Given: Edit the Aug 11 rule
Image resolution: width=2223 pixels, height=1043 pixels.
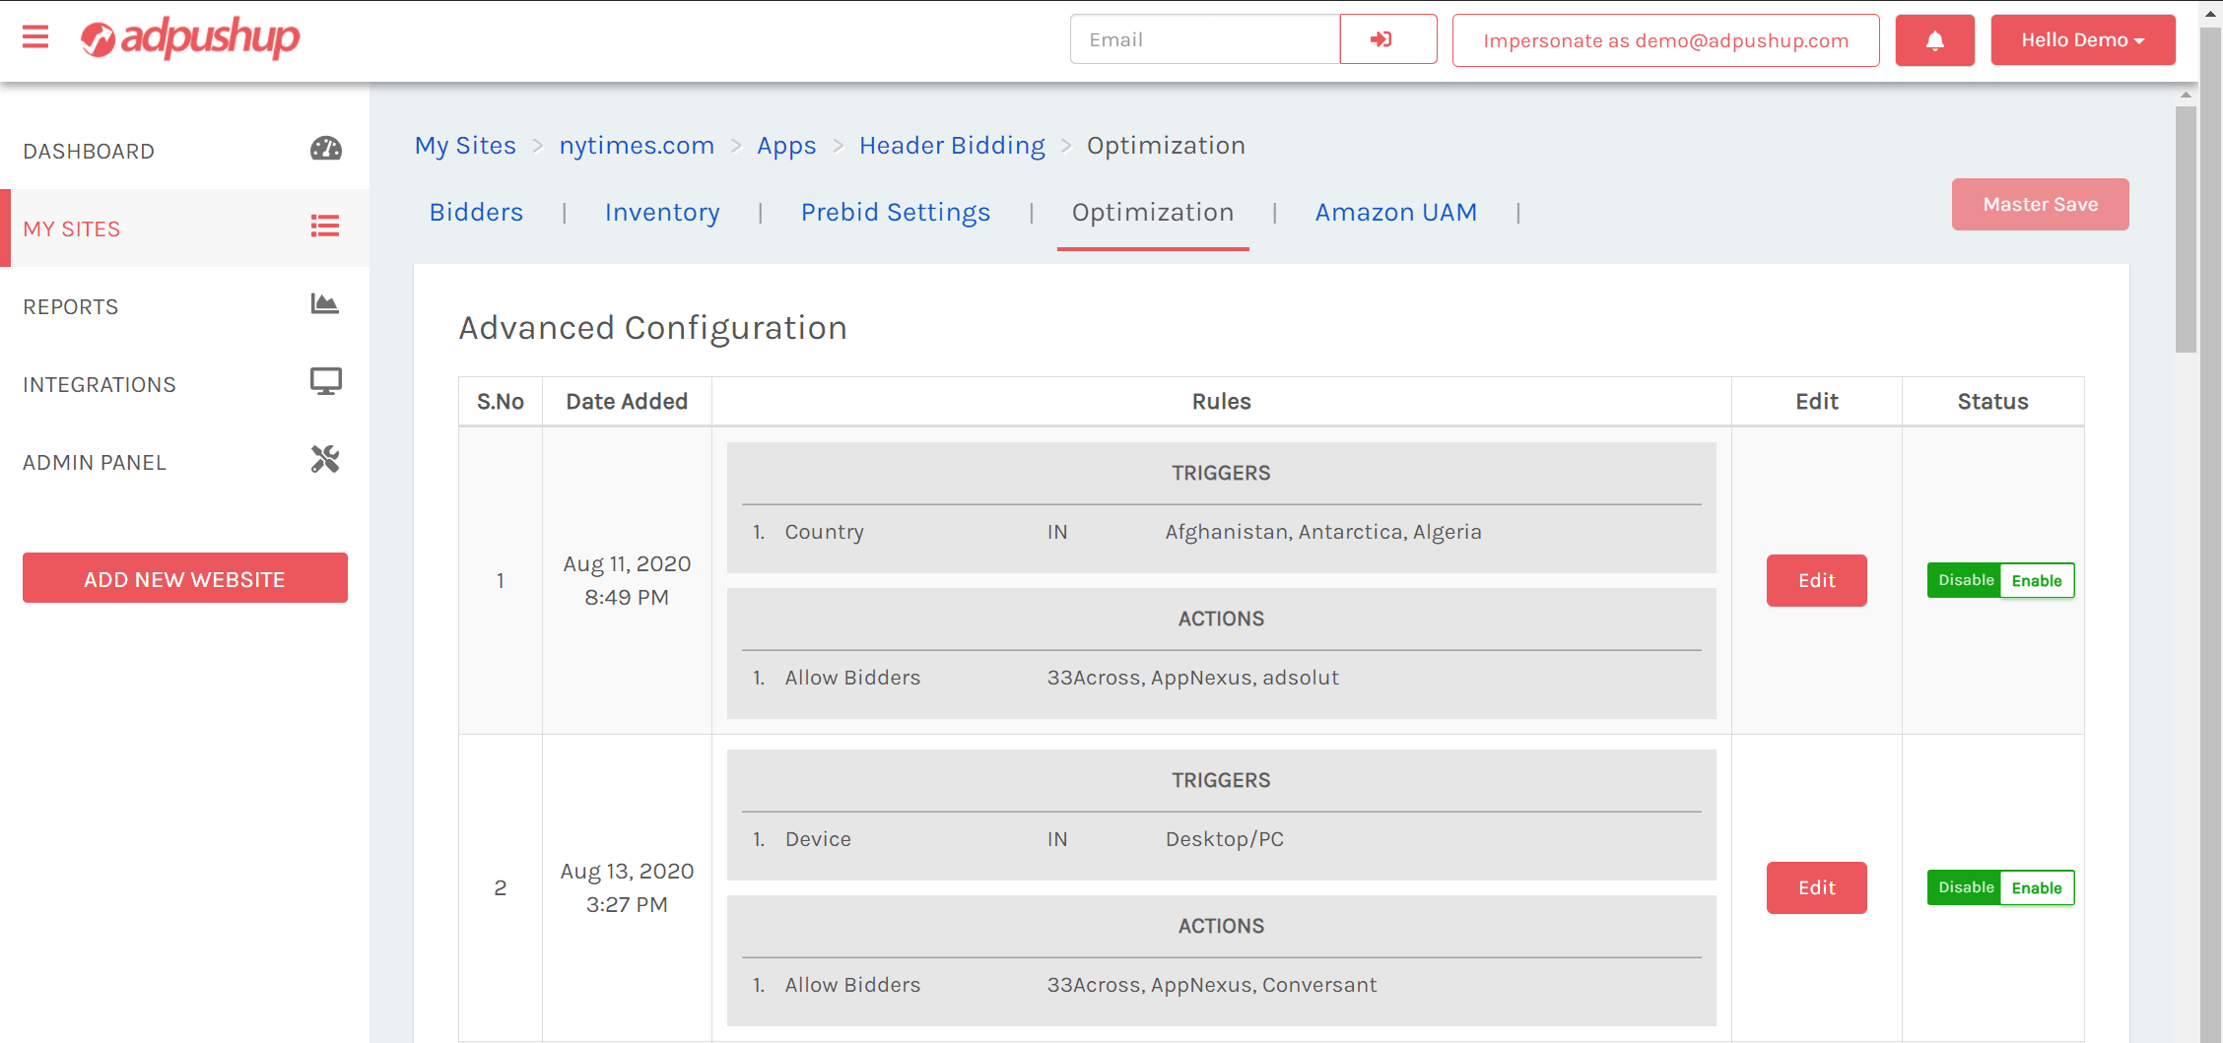Looking at the screenshot, I should point(1816,581).
